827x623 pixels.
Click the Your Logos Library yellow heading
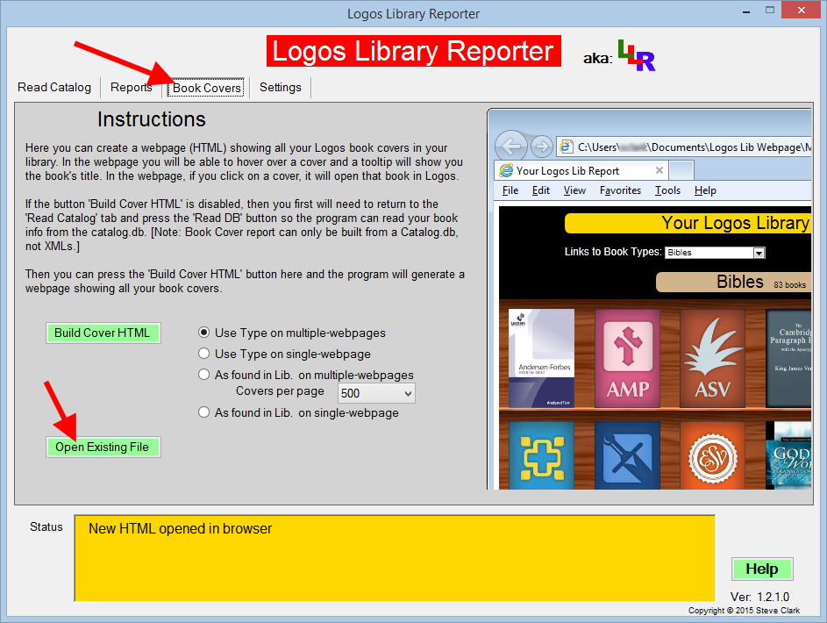click(688, 223)
